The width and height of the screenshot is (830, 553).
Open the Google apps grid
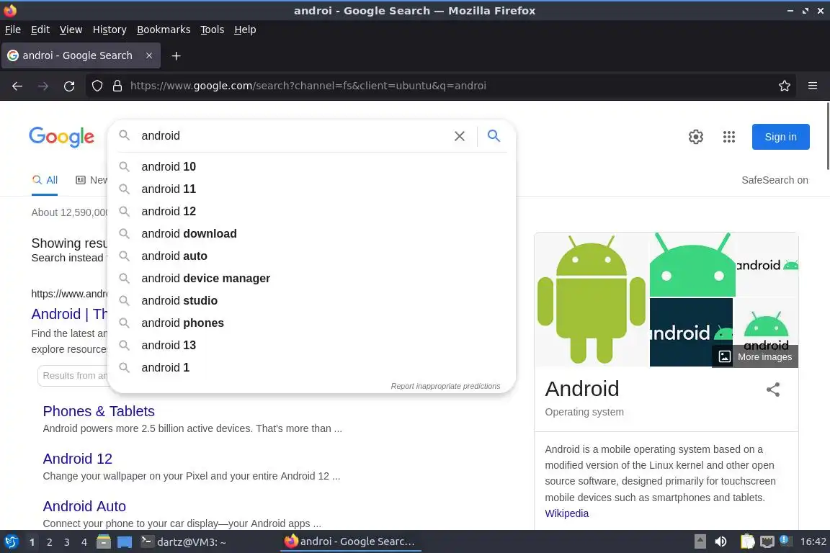729,137
